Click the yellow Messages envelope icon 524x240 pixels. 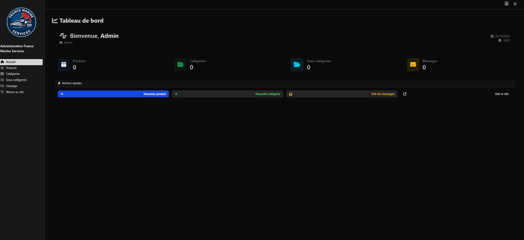click(x=413, y=65)
